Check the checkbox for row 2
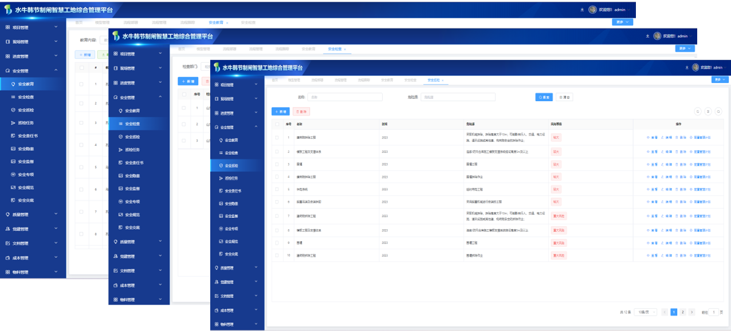Viewport: 731px width, 331px height. pos(278,151)
